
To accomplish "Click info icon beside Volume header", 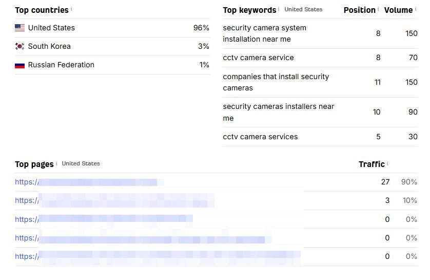I will (x=416, y=9).
